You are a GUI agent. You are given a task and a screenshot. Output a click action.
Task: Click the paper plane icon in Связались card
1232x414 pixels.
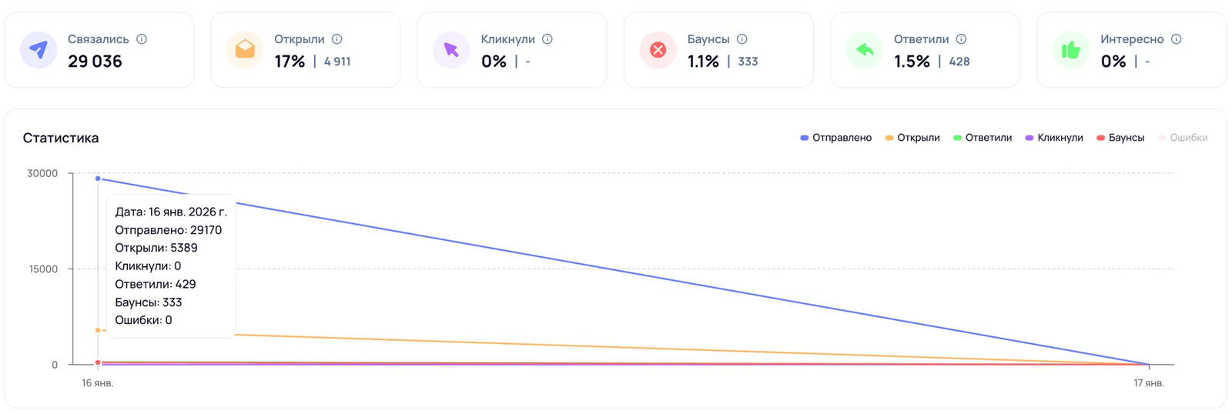point(38,50)
